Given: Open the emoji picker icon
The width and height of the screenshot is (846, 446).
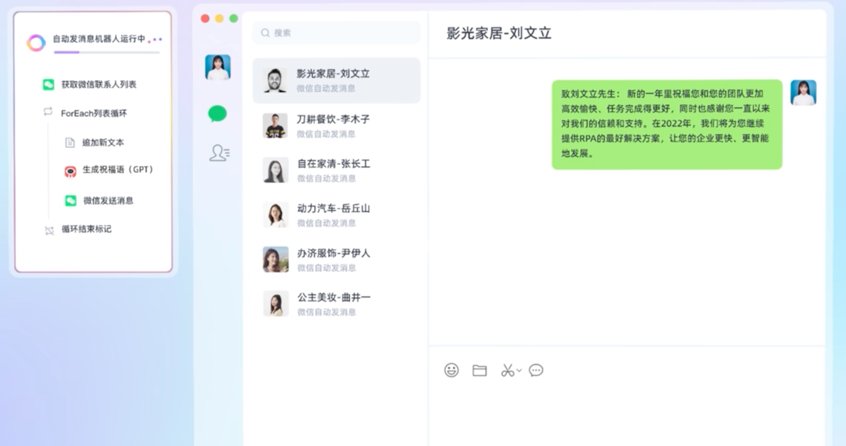Looking at the screenshot, I should [x=452, y=370].
